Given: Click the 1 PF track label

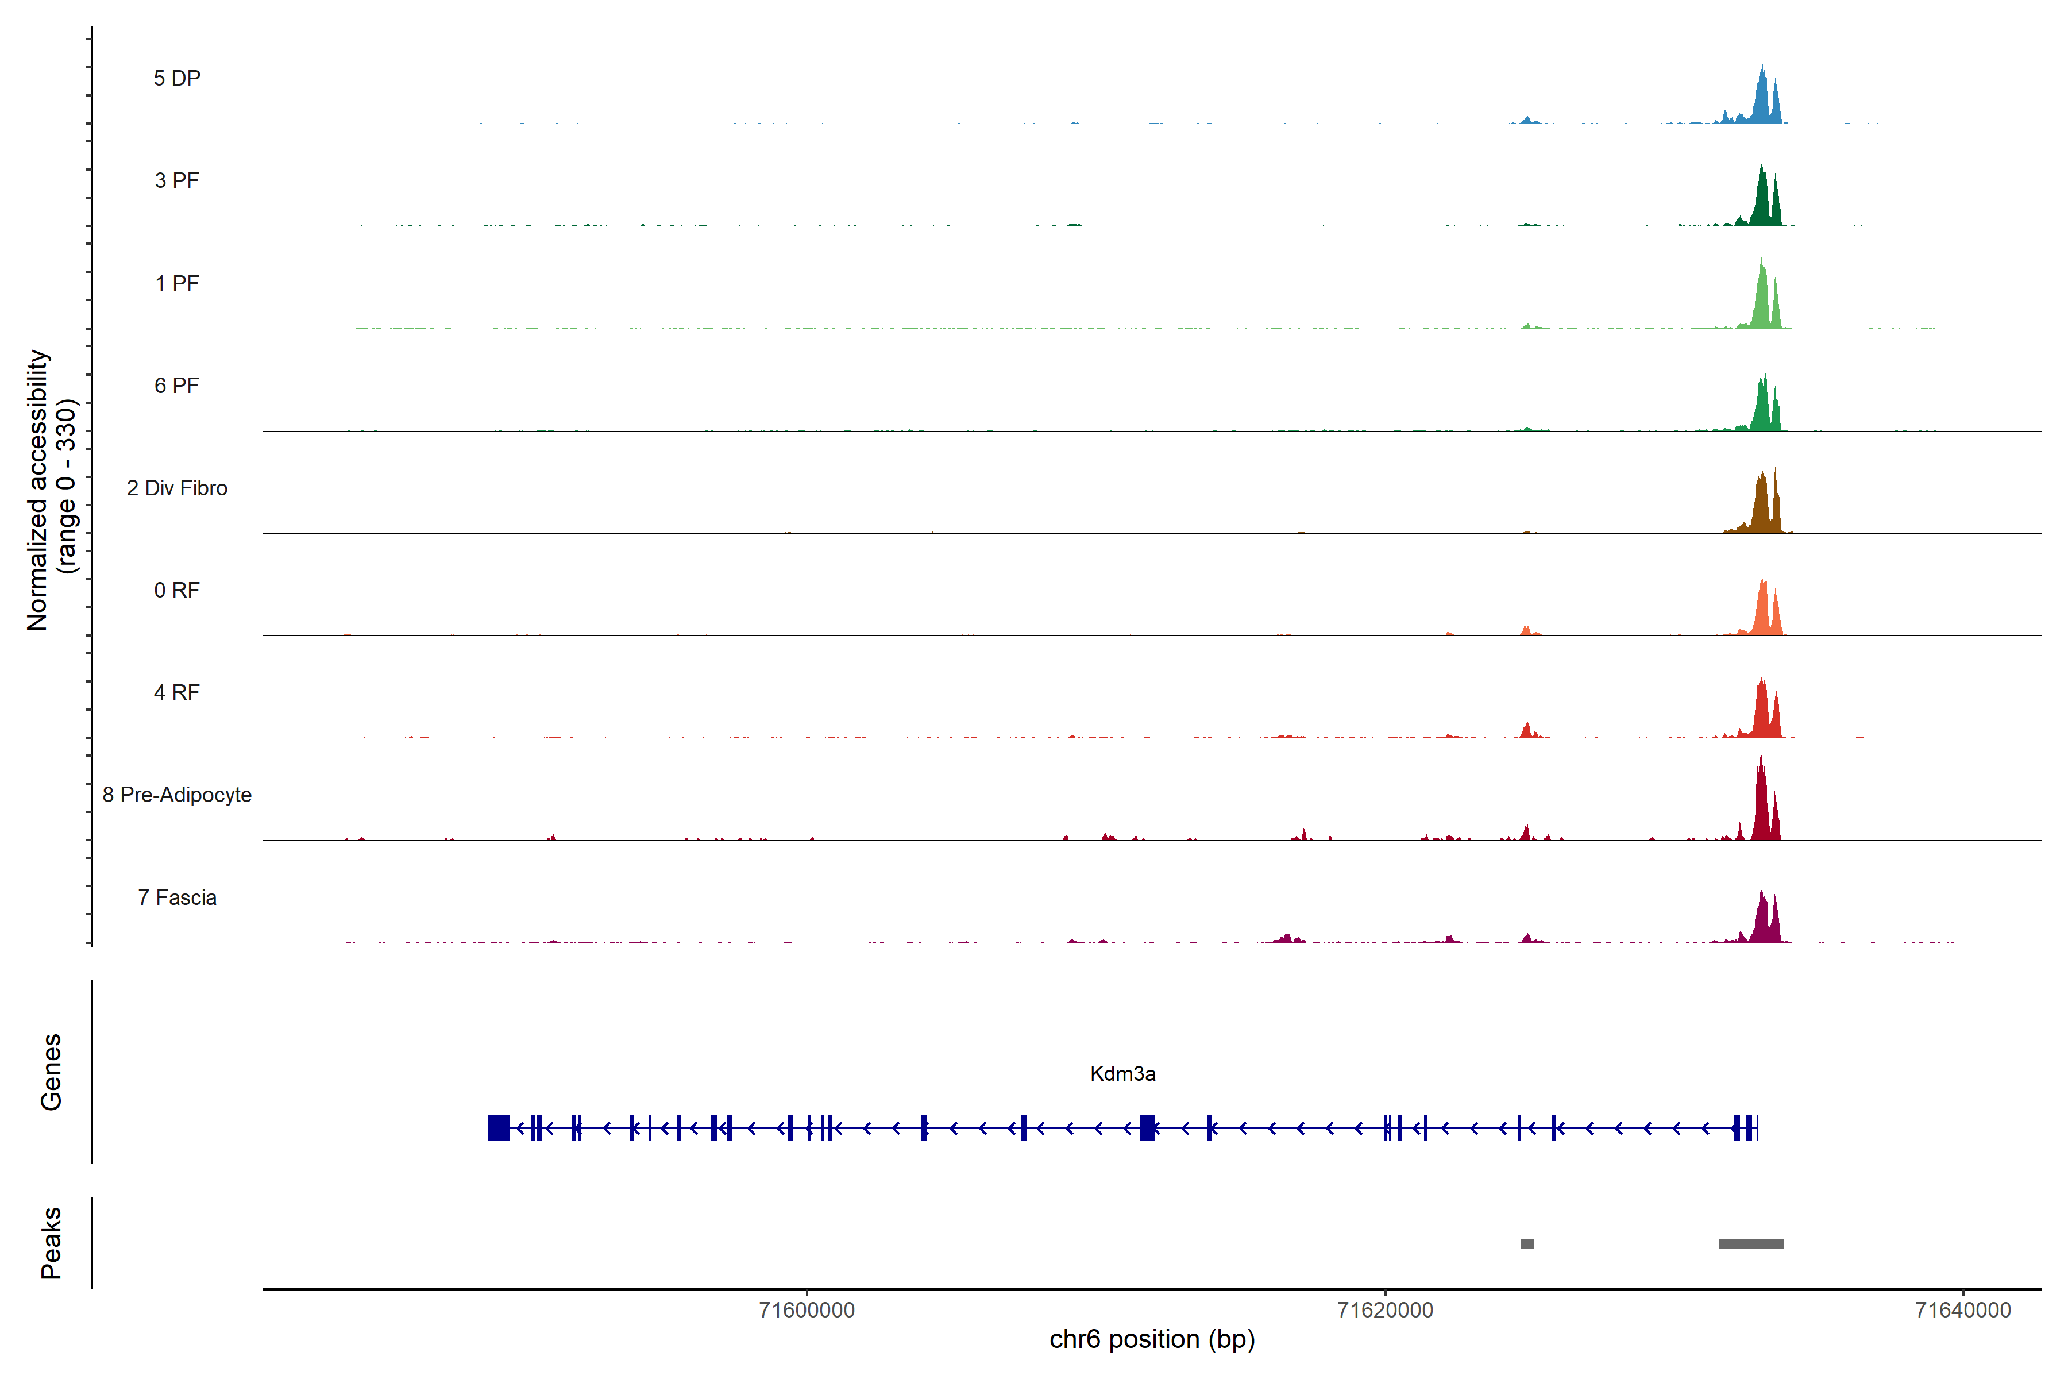Looking at the screenshot, I should [x=177, y=283].
